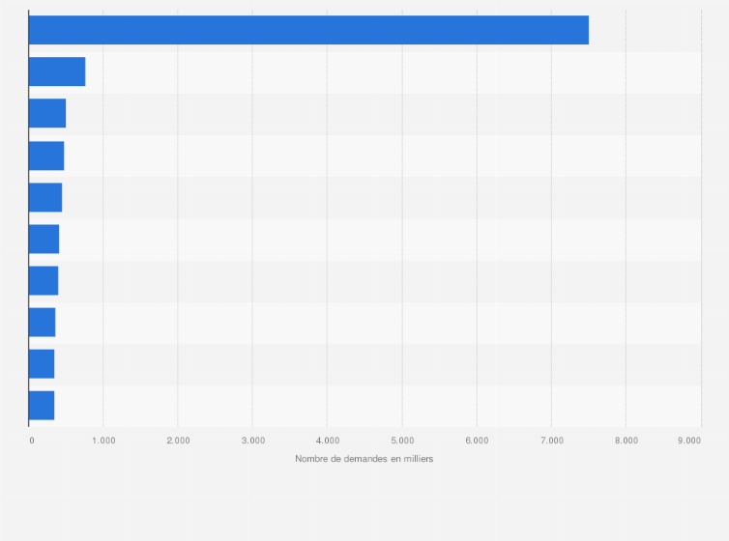Click the third bar from the top
The height and width of the screenshot is (541, 729).
(47, 114)
